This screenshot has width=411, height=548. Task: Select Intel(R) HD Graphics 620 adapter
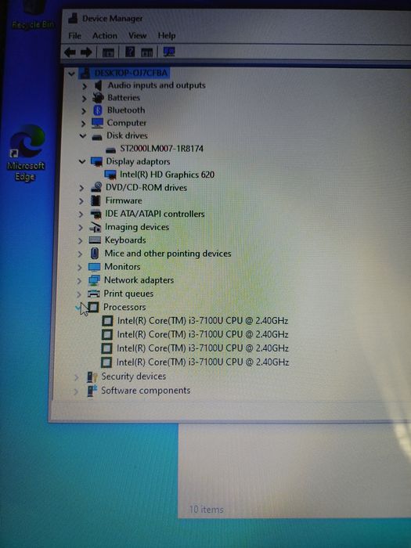click(167, 175)
